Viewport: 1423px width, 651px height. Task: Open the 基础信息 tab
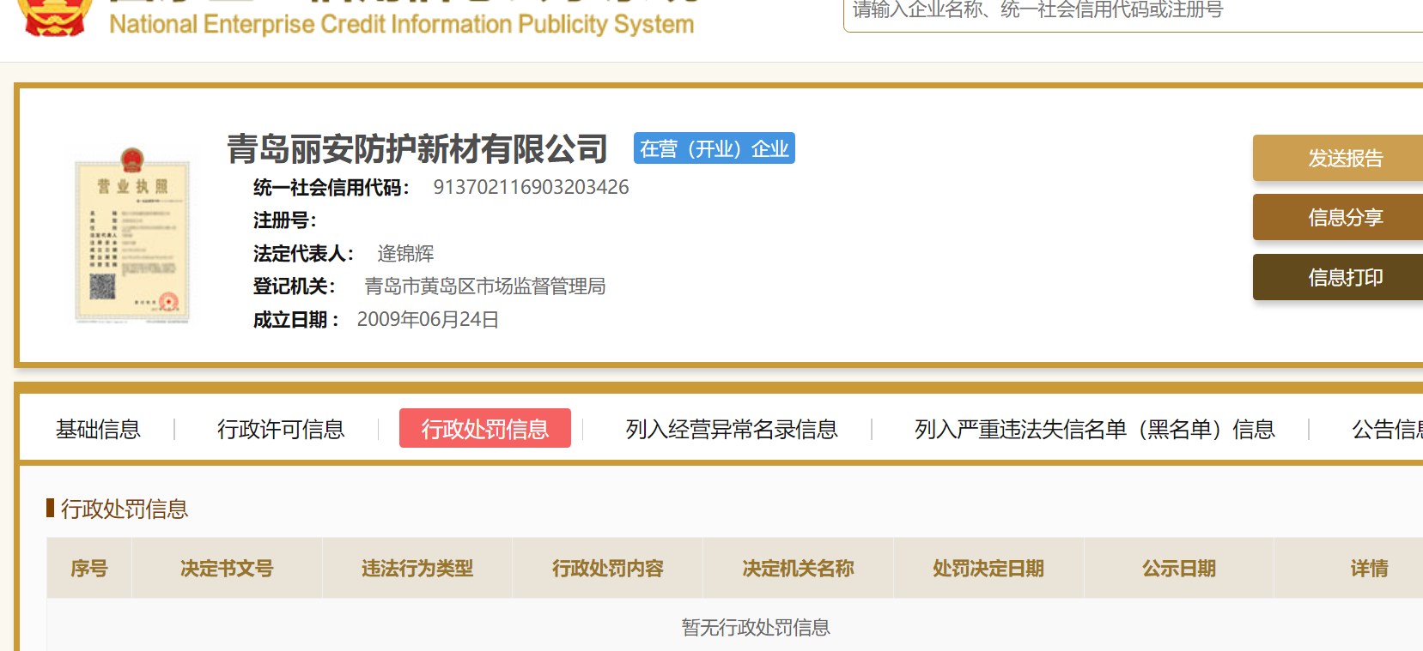click(x=98, y=429)
